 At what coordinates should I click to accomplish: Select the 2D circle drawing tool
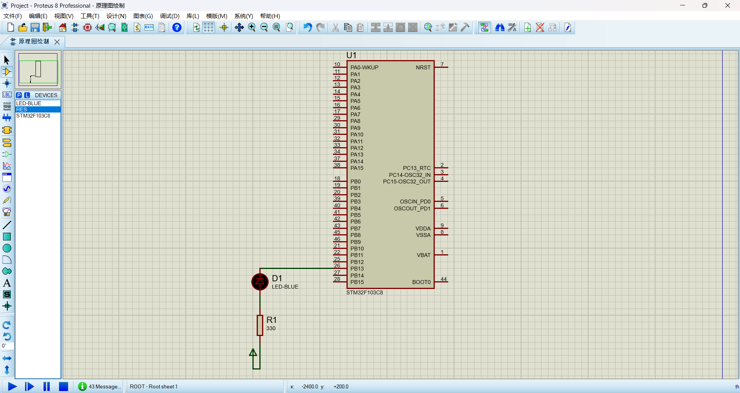[7, 248]
